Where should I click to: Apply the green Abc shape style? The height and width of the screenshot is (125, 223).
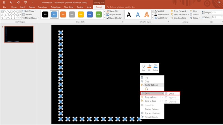click(x=99, y=14)
